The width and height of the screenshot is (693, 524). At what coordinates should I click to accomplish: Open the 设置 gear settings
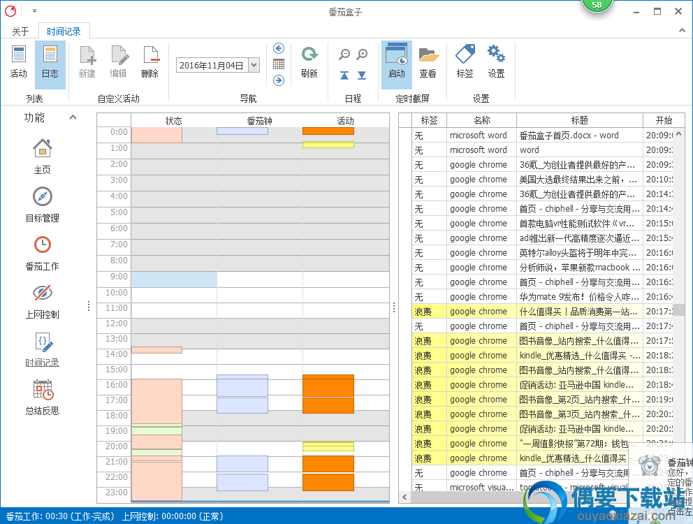[496, 62]
